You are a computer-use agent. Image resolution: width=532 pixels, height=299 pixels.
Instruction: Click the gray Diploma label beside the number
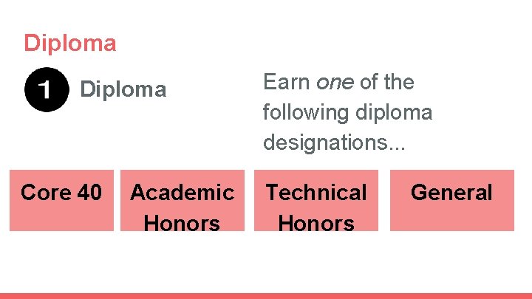coord(123,90)
